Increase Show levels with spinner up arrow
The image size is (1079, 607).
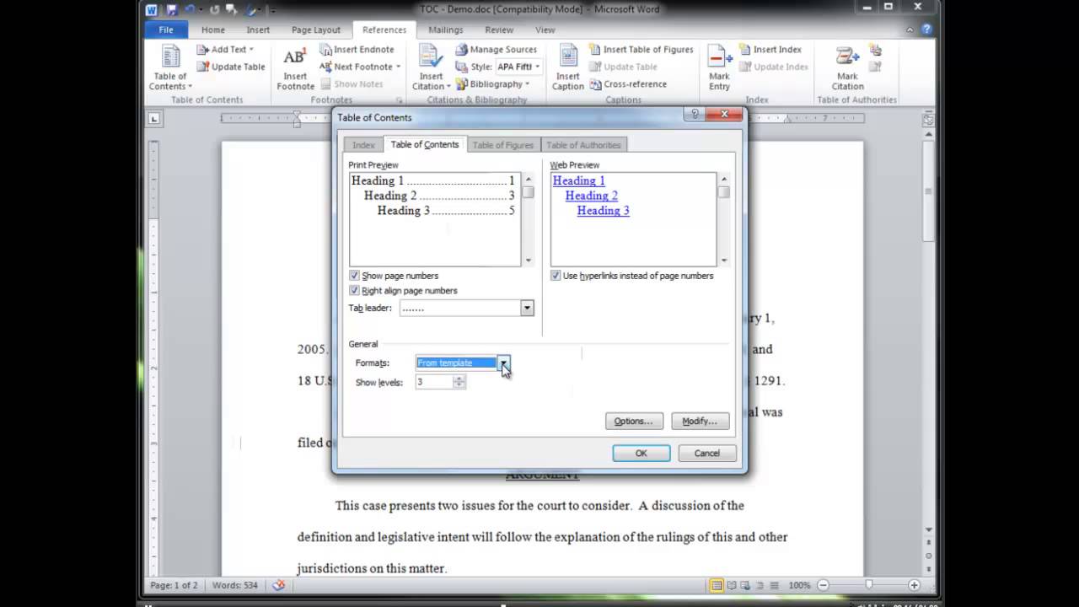click(x=459, y=379)
